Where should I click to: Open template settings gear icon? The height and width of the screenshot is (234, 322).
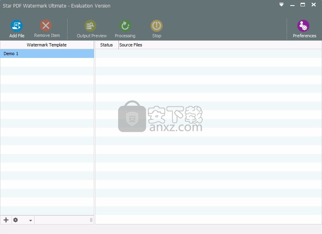[x=16, y=220]
